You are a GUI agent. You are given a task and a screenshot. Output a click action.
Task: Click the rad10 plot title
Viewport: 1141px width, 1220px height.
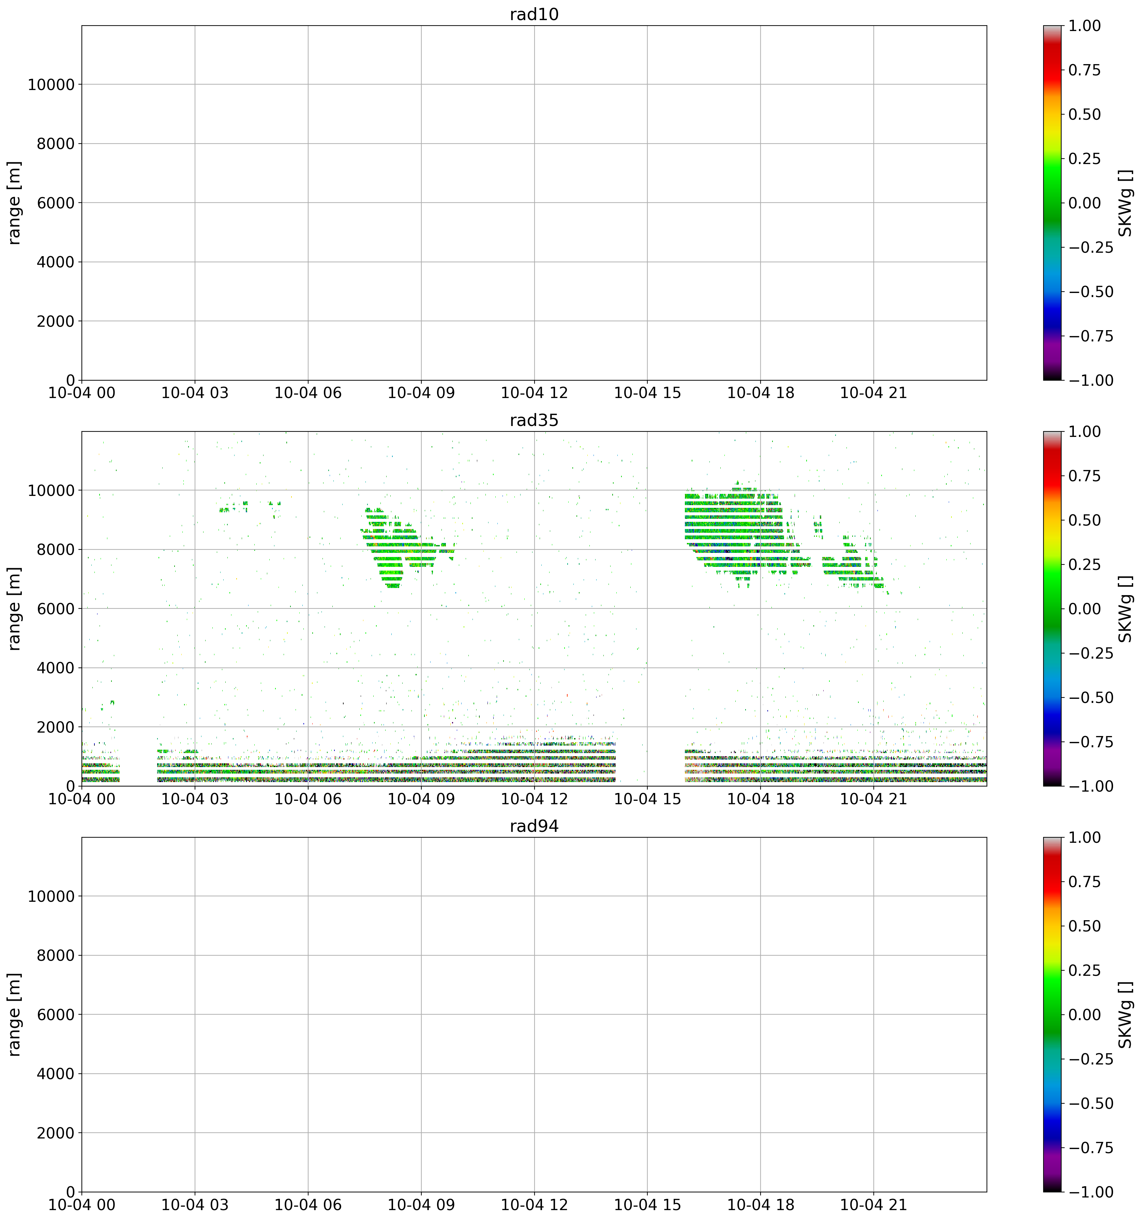[534, 15]
